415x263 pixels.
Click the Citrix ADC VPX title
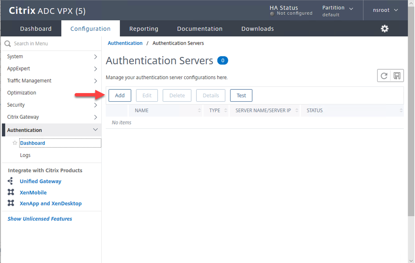tap(47, 11)
